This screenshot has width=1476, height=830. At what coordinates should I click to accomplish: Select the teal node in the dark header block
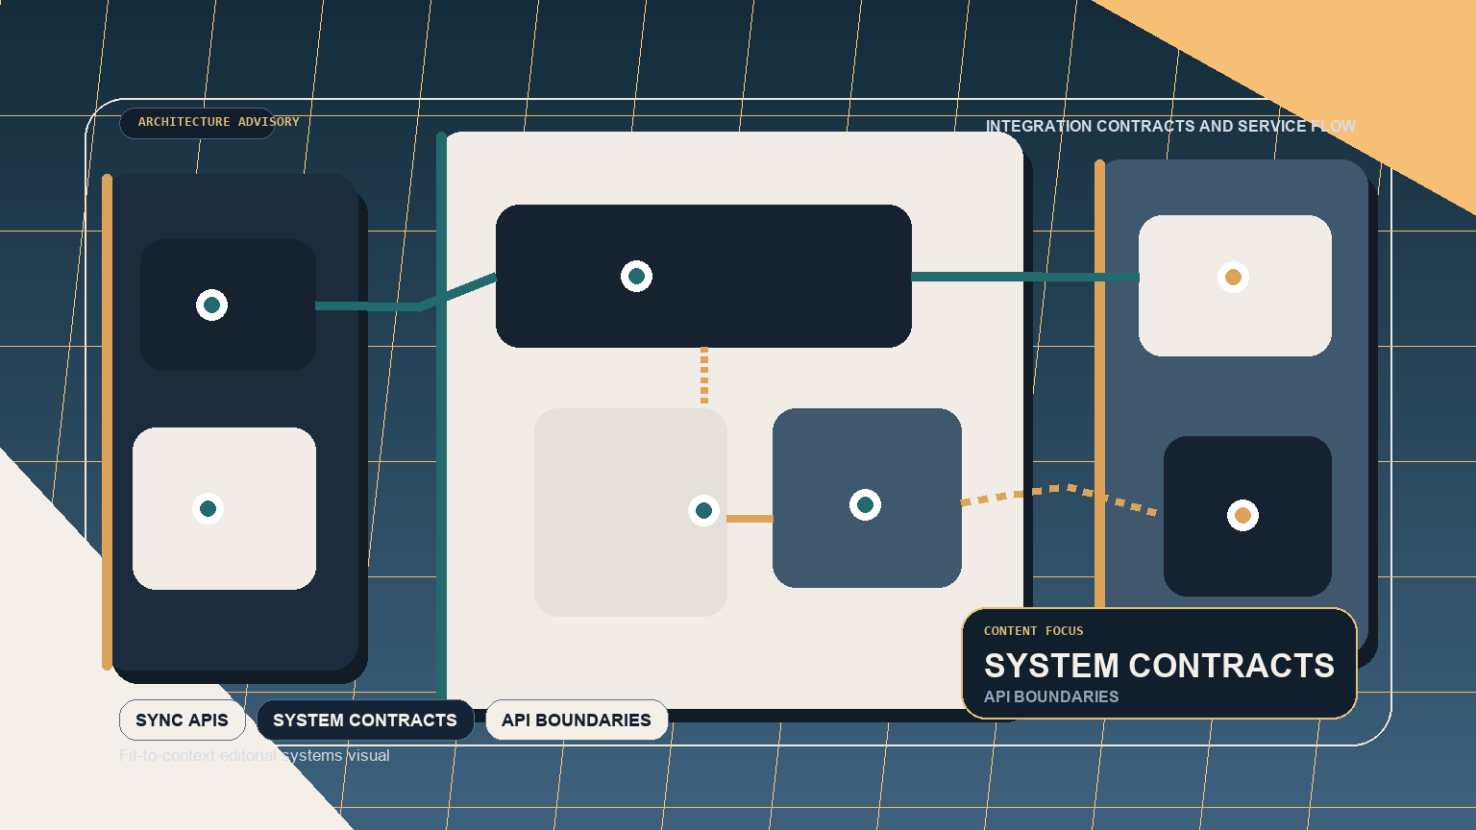637,276
